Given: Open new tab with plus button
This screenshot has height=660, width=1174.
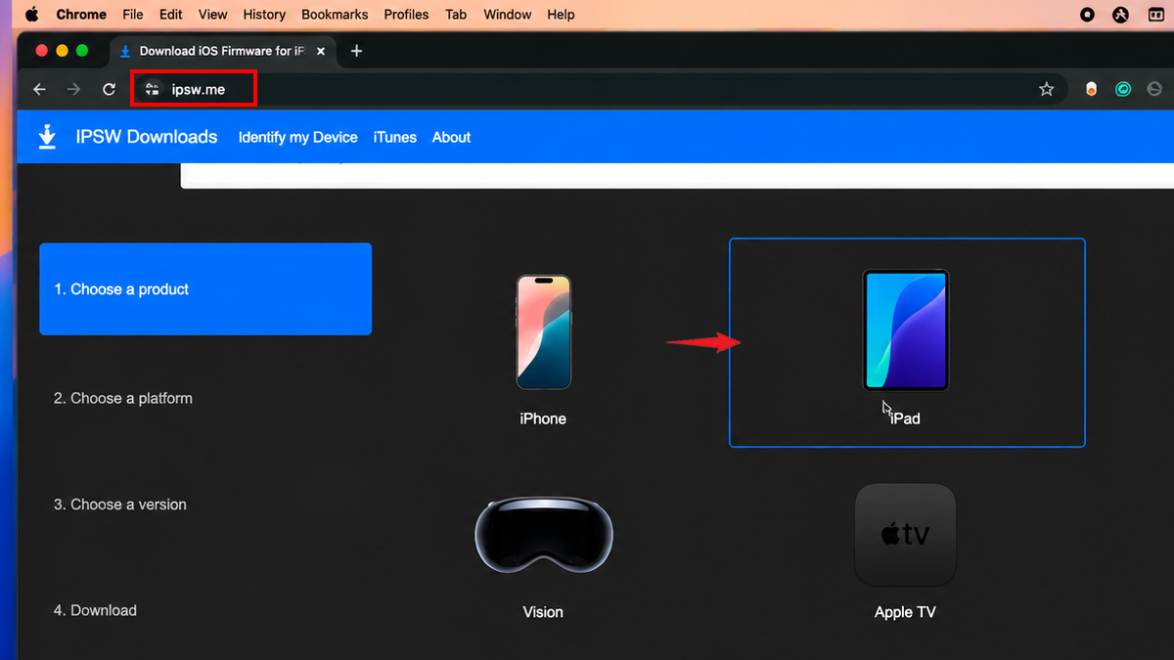Looking at the screenshot, I should click(356, 51).
